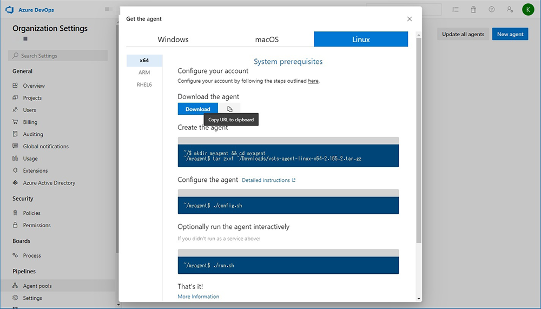Screen dimensions: 541x309
Task: Open the System prerequisites link
Action: pos(288,62)
